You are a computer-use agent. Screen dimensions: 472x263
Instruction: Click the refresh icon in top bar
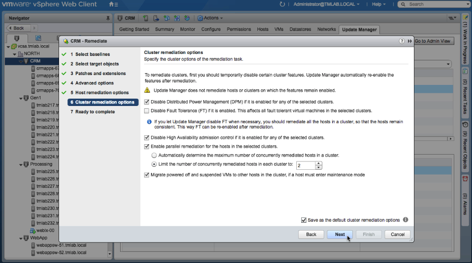point(282,4)
